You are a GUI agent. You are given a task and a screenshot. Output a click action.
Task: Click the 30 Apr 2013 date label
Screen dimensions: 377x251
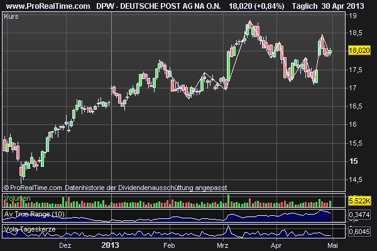342,6
